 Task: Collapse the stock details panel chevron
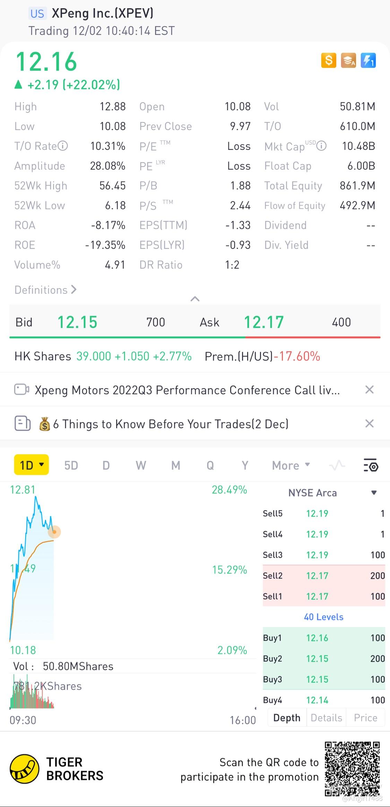(195, 299)
